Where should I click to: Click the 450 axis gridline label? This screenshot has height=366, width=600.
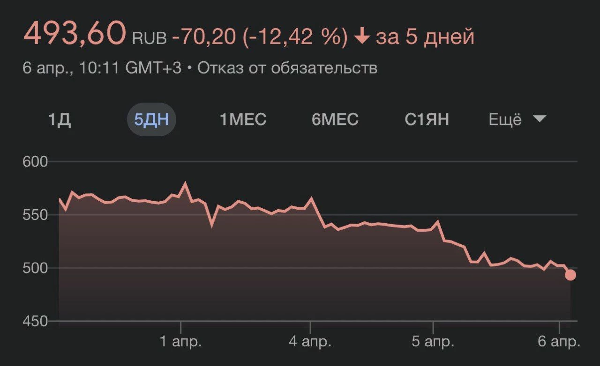coord(36,322)
